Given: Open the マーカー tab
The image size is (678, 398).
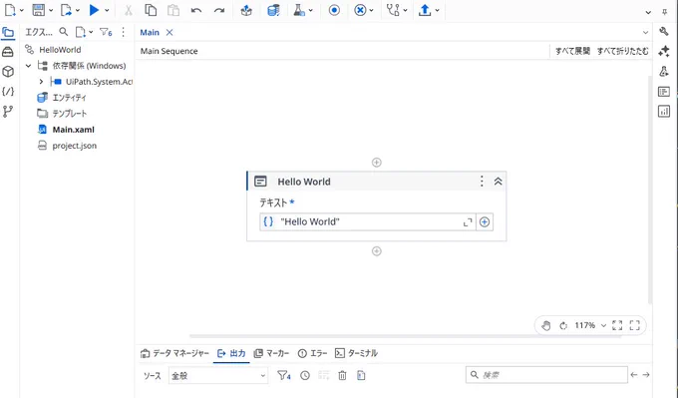Looking at the screenshot, I should [x=271, y=353].
